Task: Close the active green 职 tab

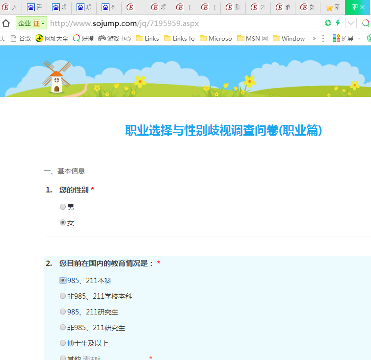Action: coord(363,7)
